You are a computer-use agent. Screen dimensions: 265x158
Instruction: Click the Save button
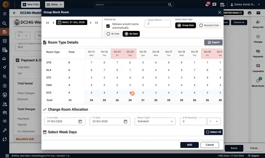[x=234, y=148]
